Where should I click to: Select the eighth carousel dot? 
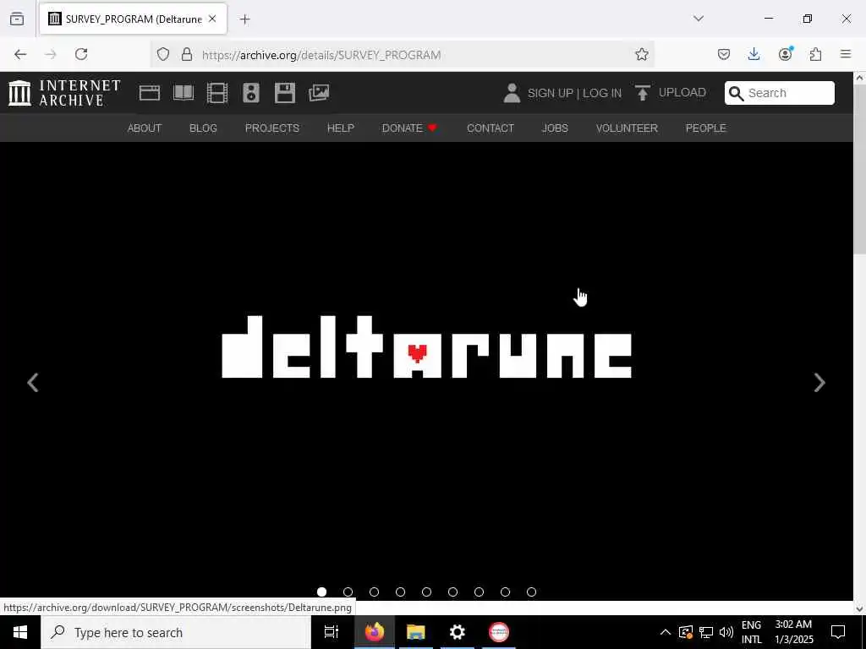(x=506, y=592)
